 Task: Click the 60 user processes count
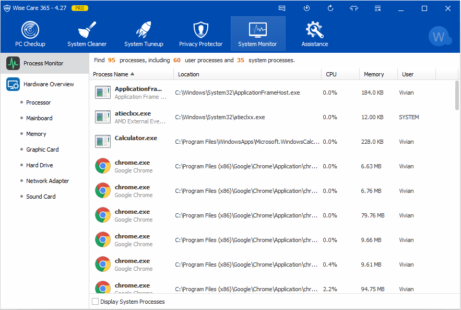[176, 60]
